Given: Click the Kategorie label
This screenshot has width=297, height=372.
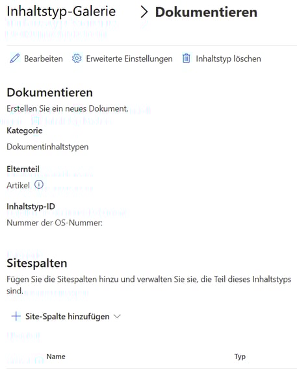Looking at the screenshot, I should click(x=25, y=130).
